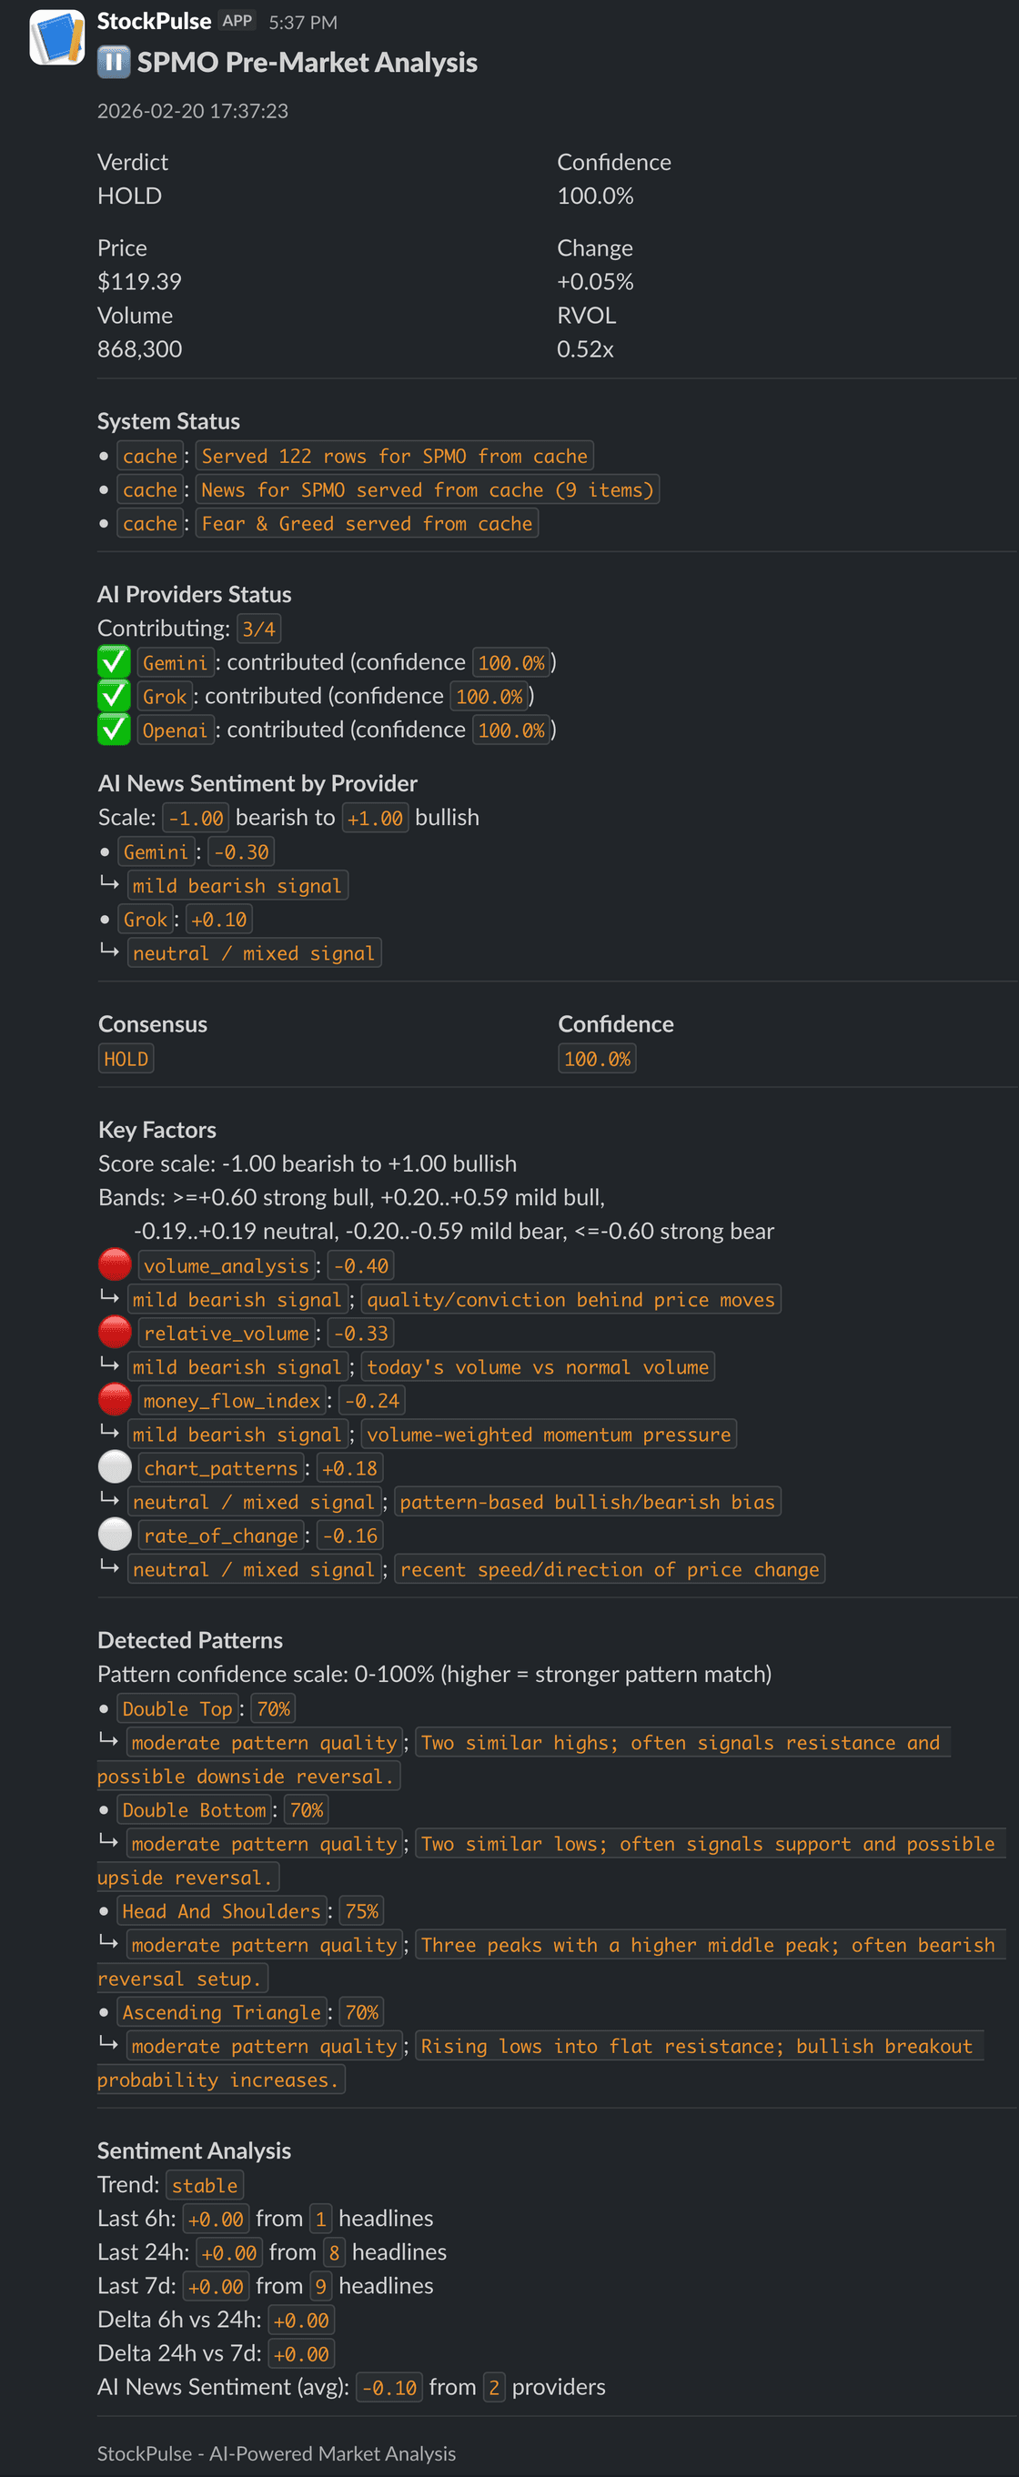The image size is (1019, 2477).
Task: Click the red circle beside volume_analysis
Action: point(115,1264)
